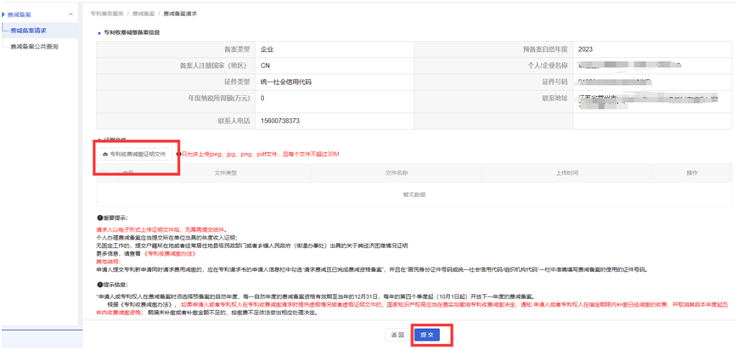Click the 操作 column header
738x350 pixels.
[x=691, y=173]
